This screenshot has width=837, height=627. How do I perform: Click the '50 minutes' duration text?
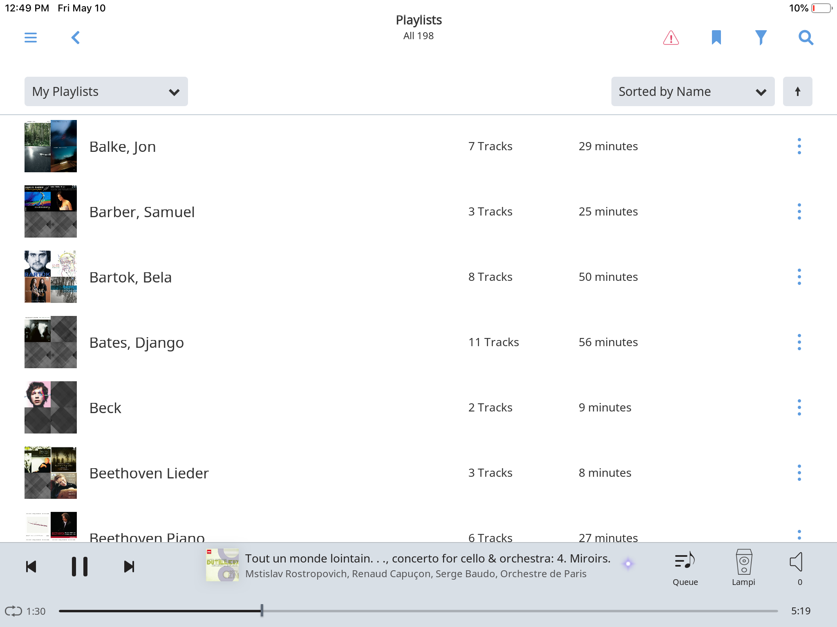(x=608, y=277)
